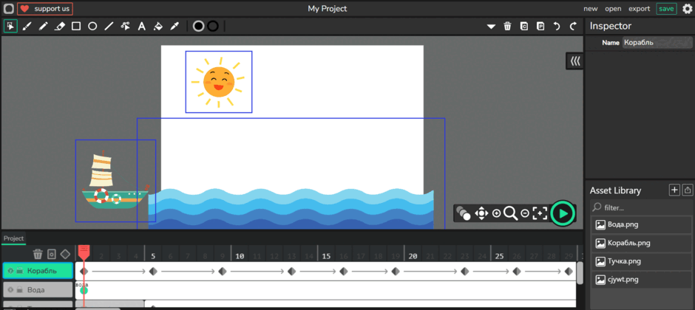Viewport: 695px width, 310px height.
Task: Select the Корабль.png asset
Action: pyautogui.click(x=643, y=243)
